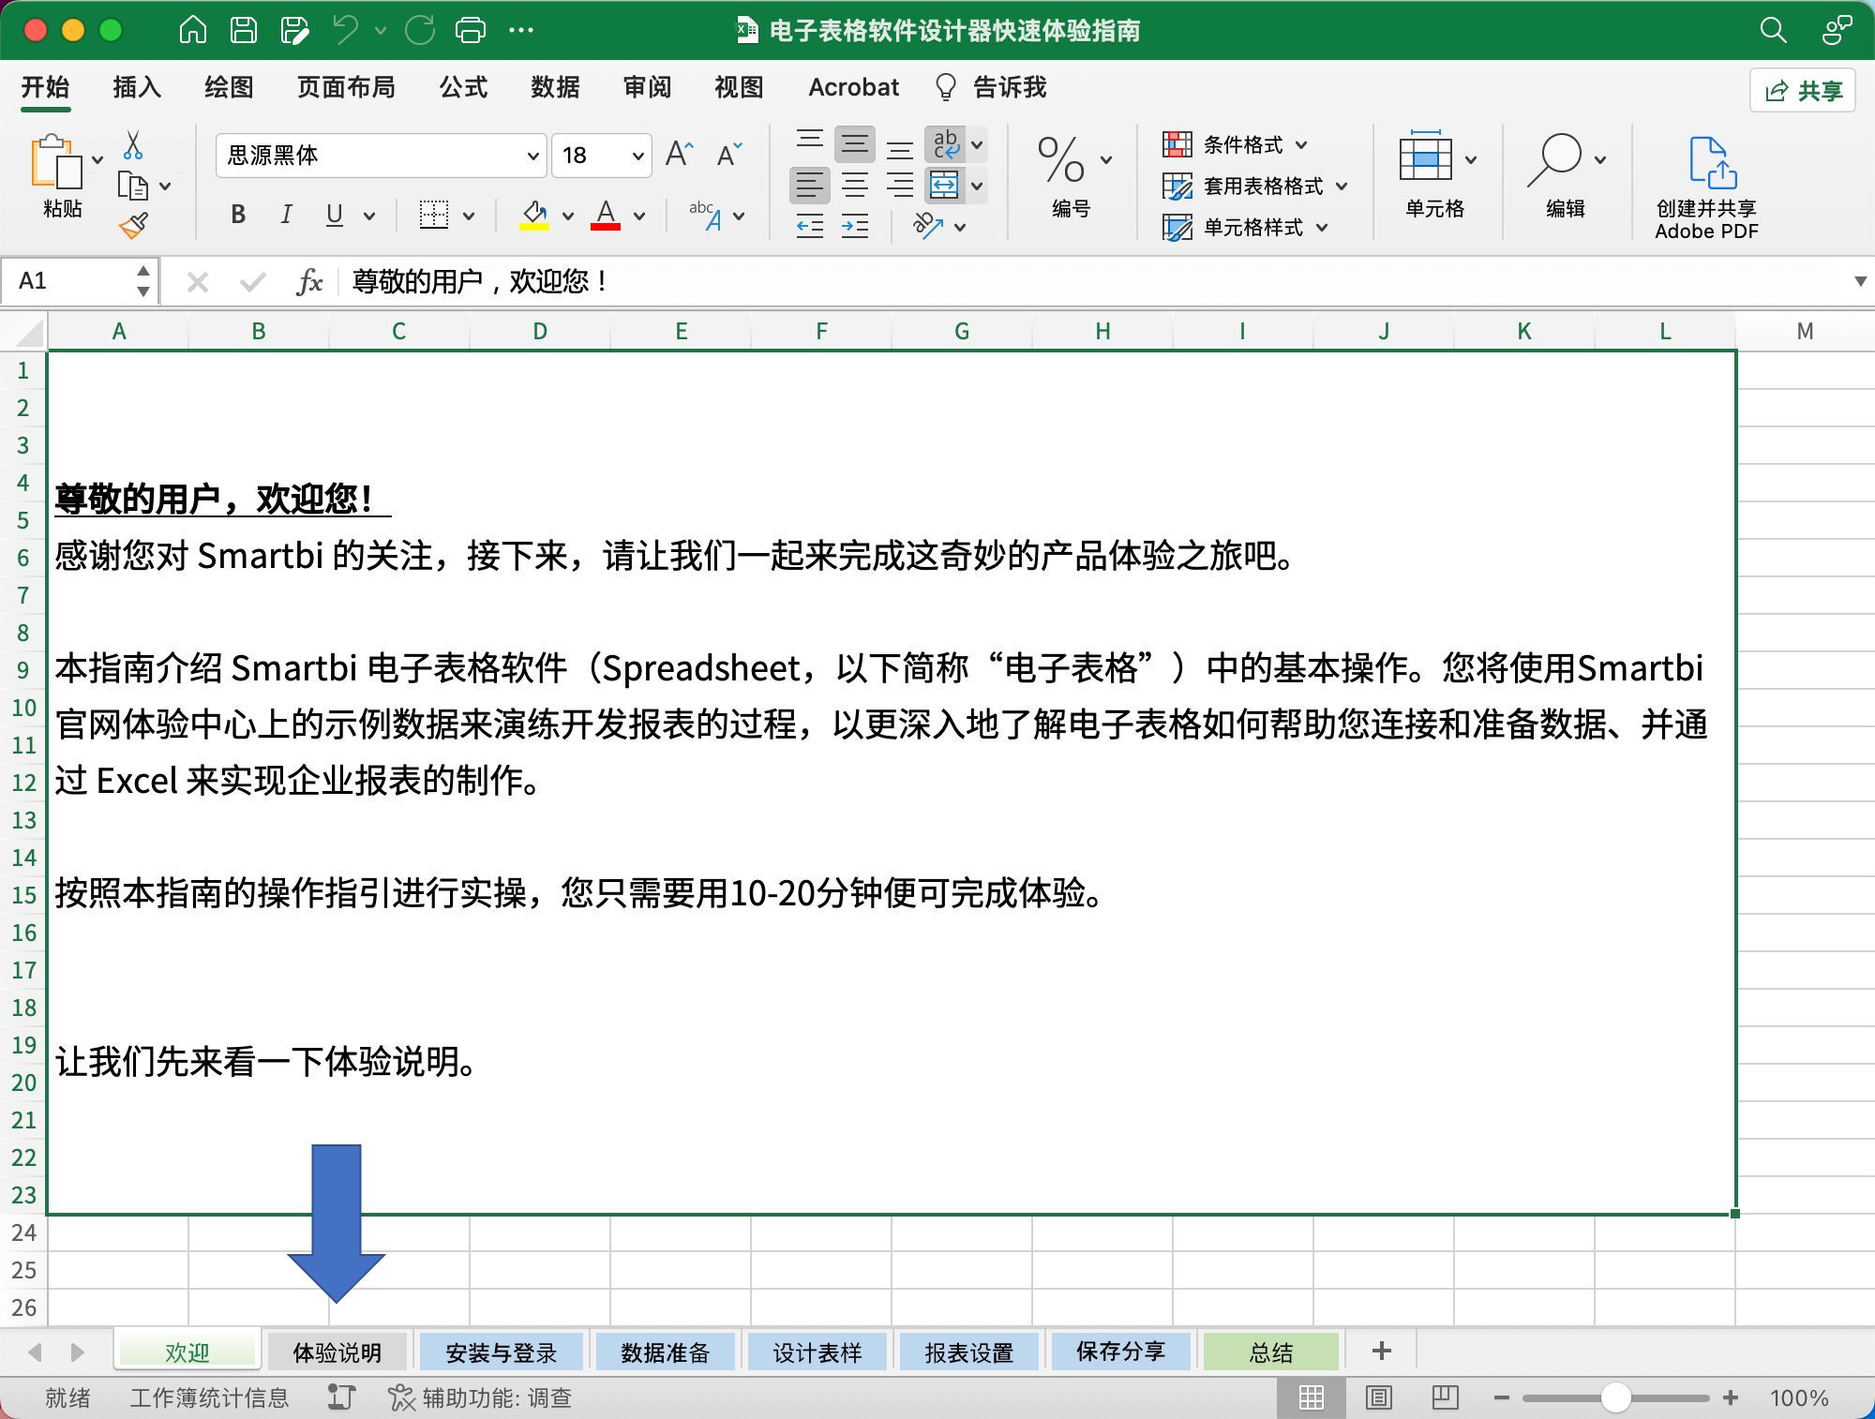
Task: Click the text Orientation icon
Action: click(x=928, y=225)
